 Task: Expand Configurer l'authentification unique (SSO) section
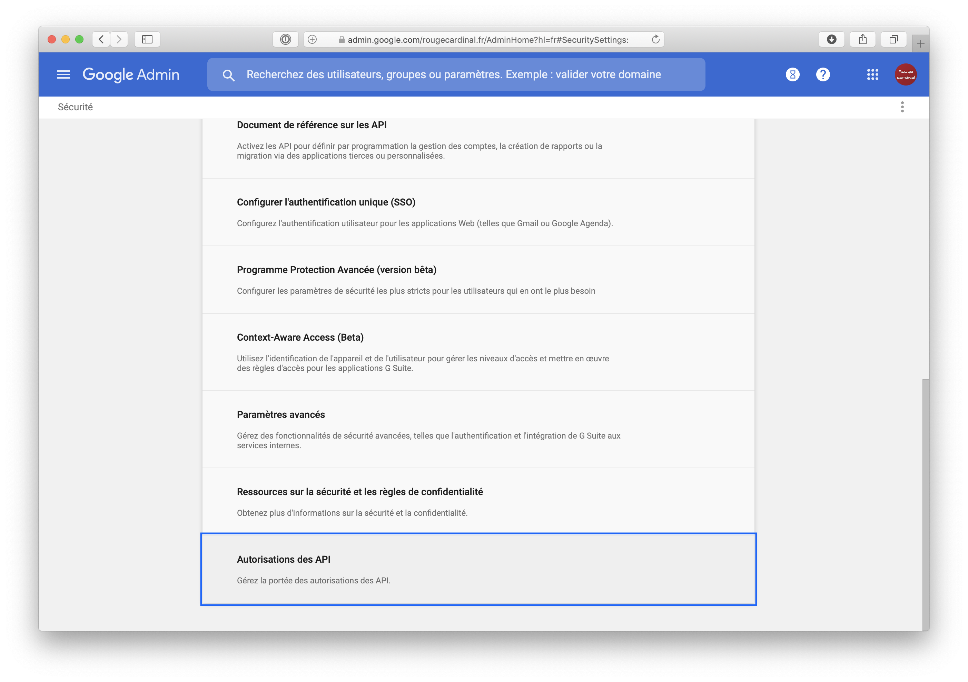(x=326, y=202)
